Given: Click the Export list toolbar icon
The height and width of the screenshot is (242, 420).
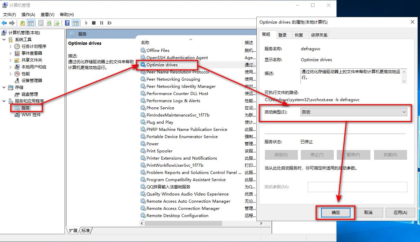Looking at the screenshot, I should pyautogui.click(x=57, y=23).
